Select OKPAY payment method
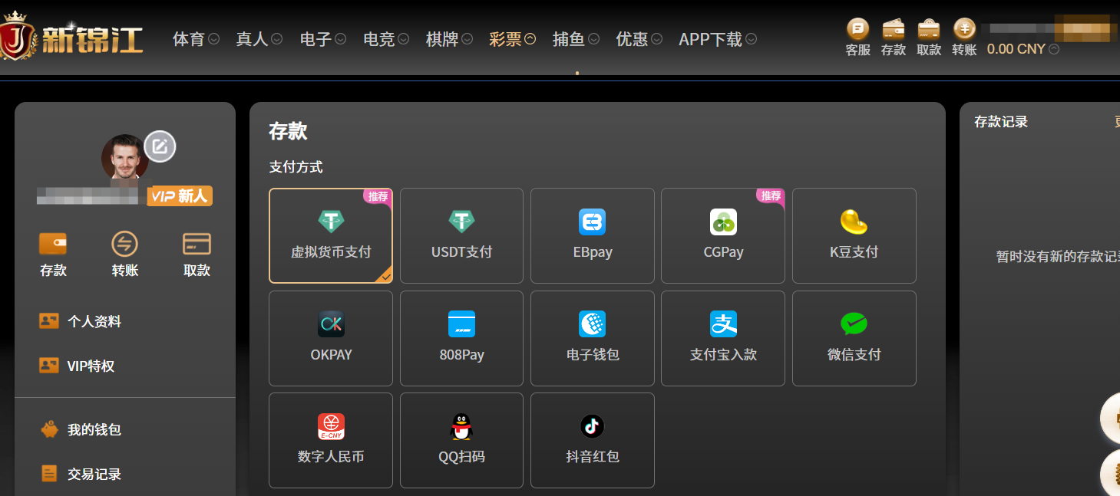This screenshot has height=496, width=1120. [x=331, y=338]
